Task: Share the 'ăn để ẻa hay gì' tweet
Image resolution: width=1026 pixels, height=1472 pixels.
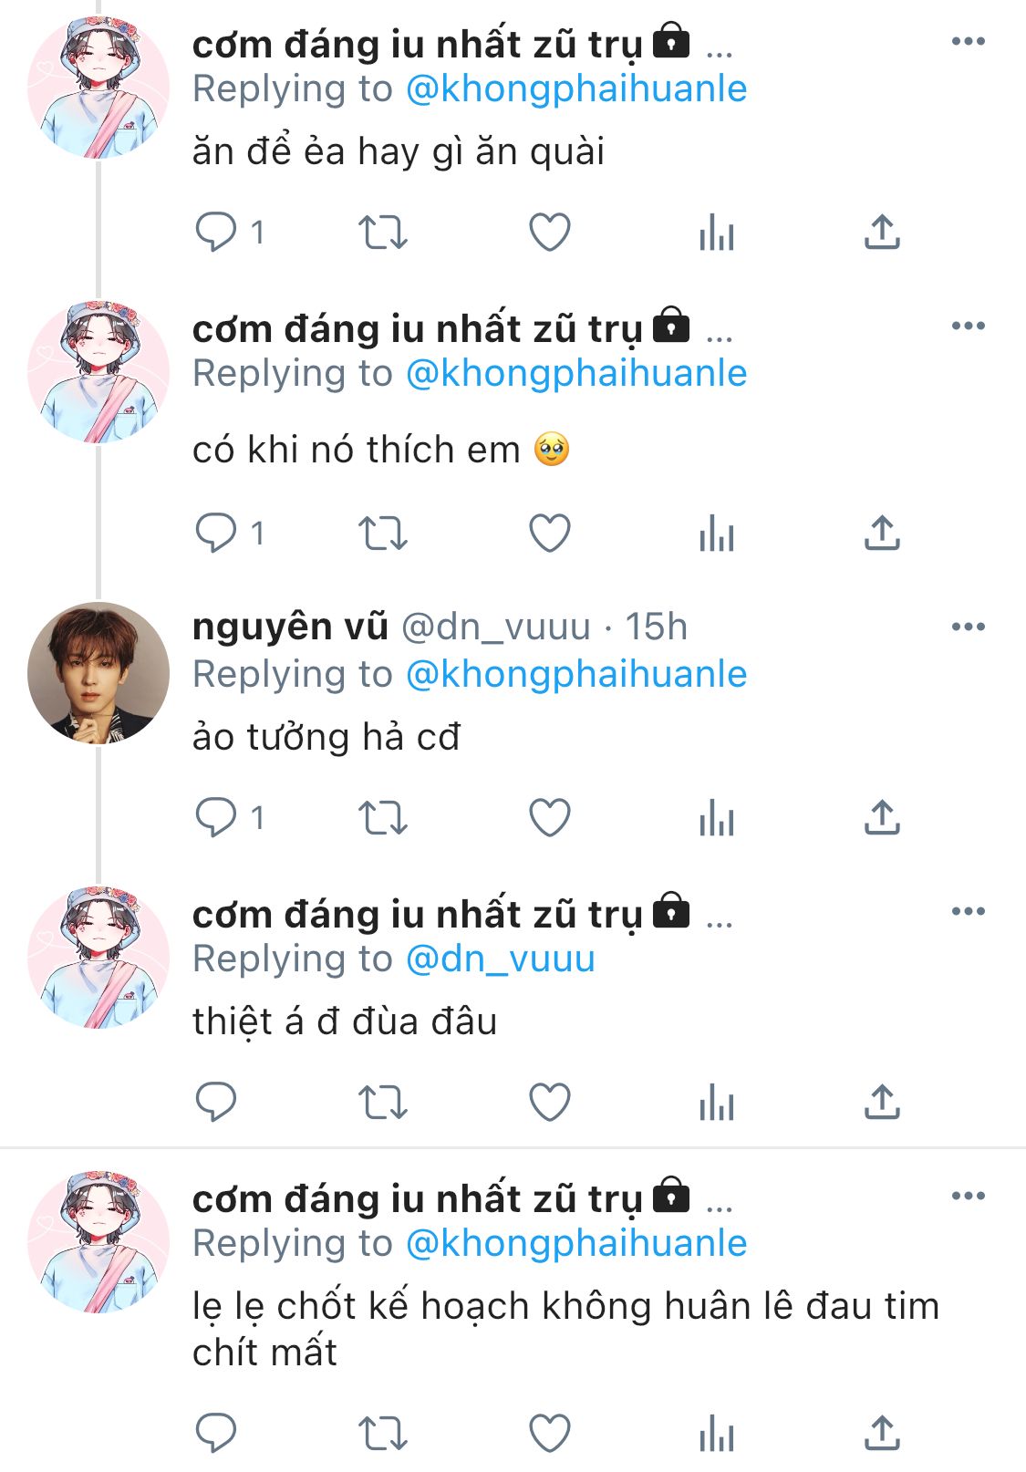Action: 882,232
